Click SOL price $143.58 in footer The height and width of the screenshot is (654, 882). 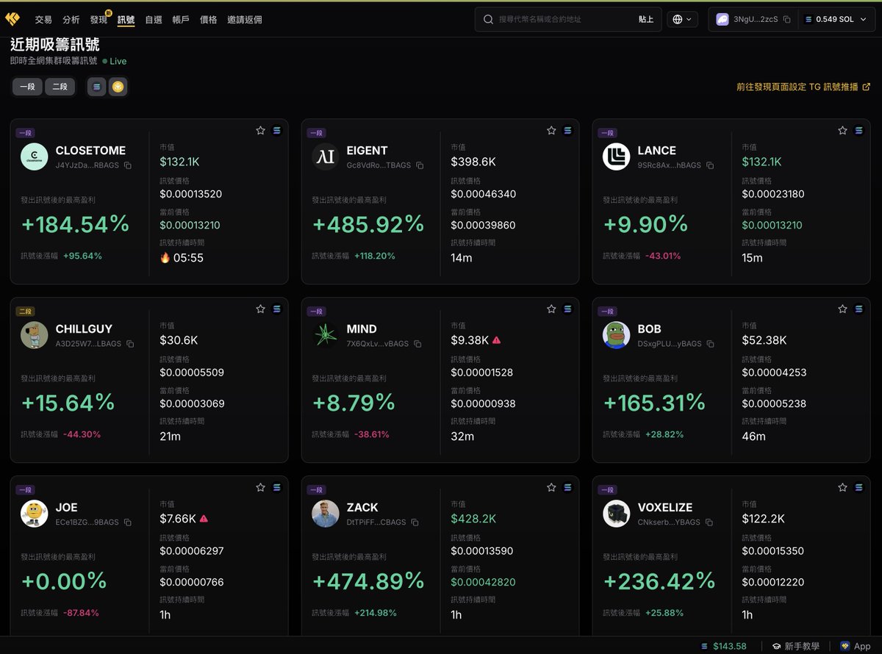[x=724, y=646]
